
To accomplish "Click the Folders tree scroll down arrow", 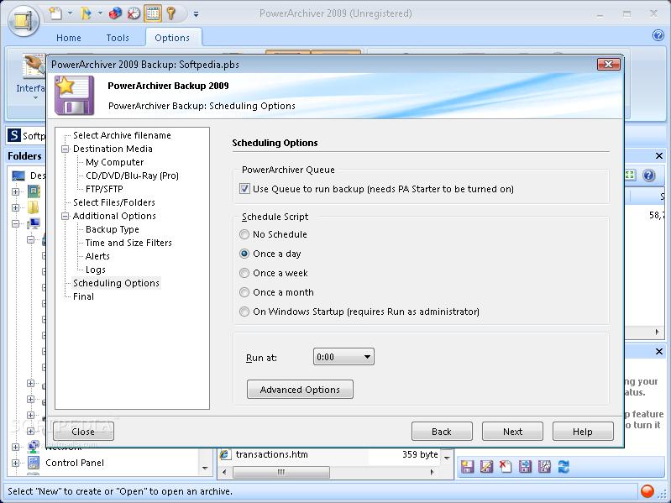I will [205, 469].
